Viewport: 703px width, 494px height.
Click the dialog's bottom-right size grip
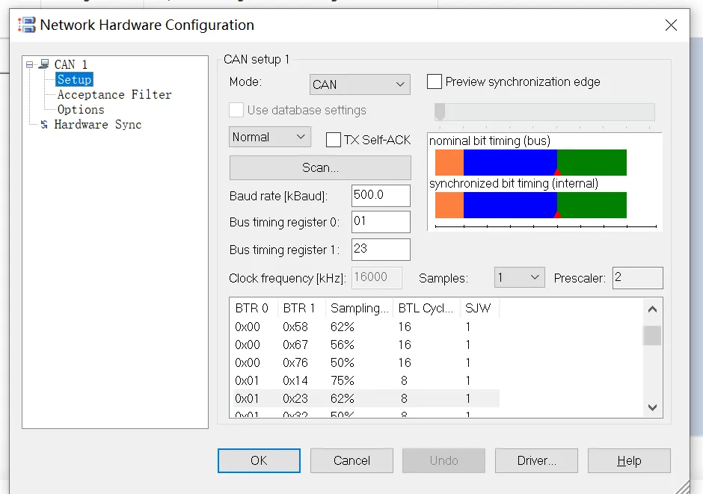pos(683,487)
